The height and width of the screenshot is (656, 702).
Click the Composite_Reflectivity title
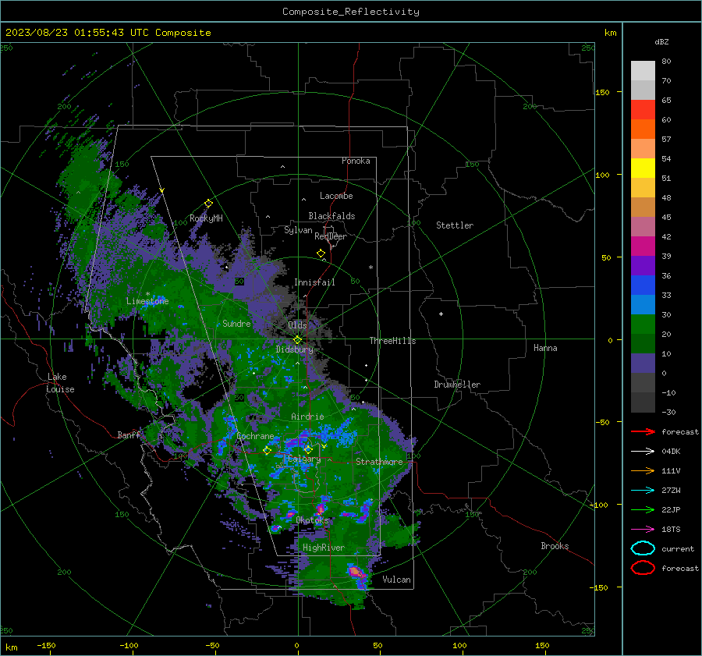(351, 12)
